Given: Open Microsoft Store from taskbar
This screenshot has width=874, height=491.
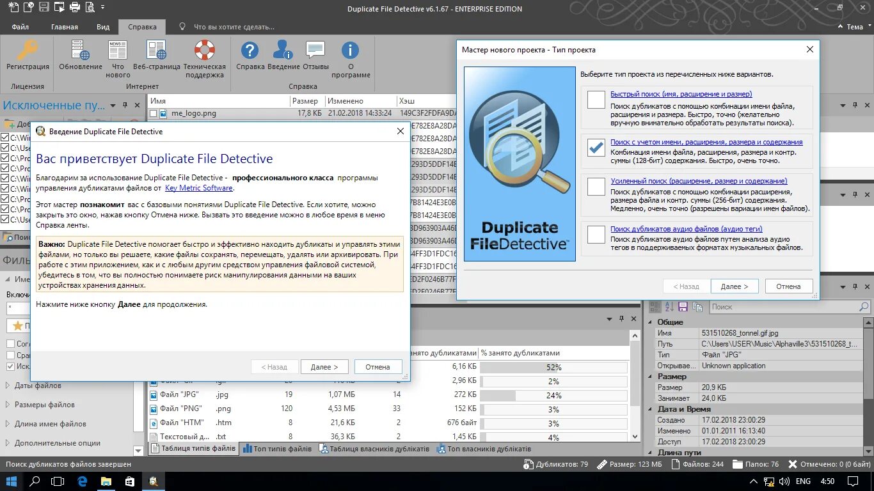Looking at the screenshot, I should coord(129,481).
